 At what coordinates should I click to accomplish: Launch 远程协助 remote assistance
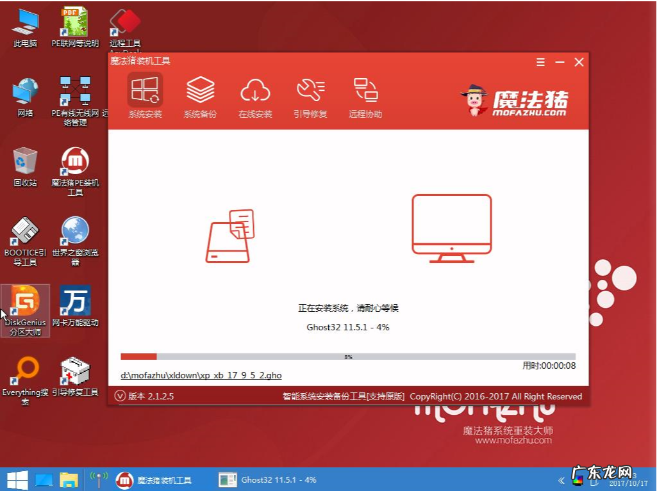click(365, 96)
